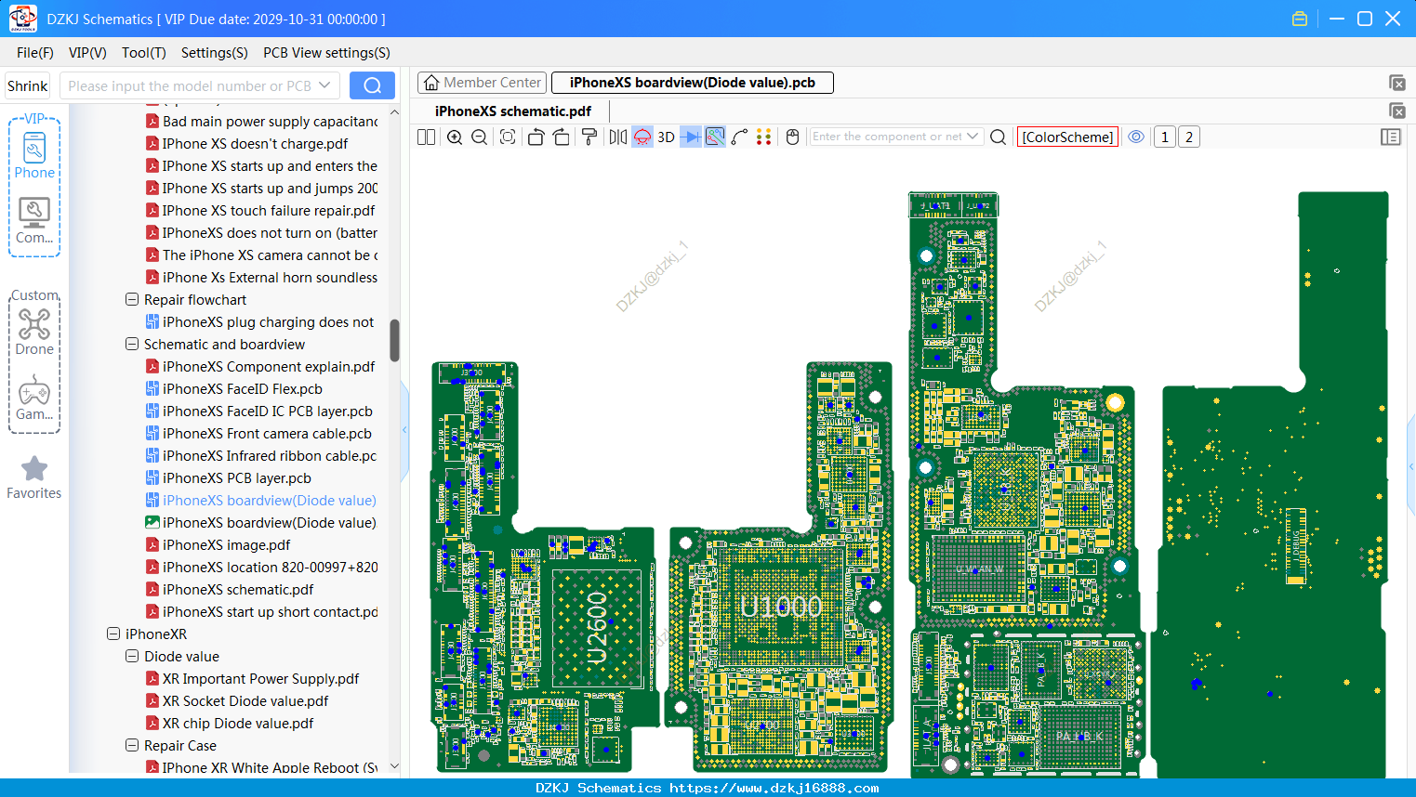Open PCB View settings(S) menu
The width and height of the screenshot is (1416, 797).
(x=326, y=53)
